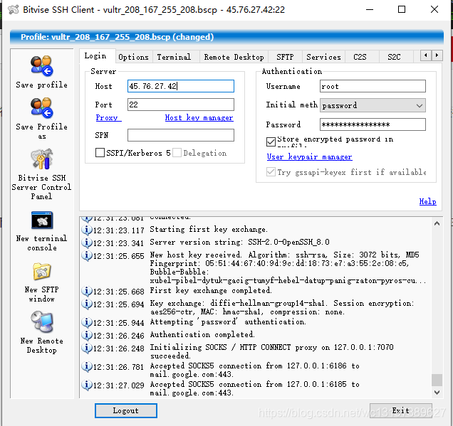Click info icon of 'Authentication completed' entry
Screen dimensions: 453x426
pos(87,335)
